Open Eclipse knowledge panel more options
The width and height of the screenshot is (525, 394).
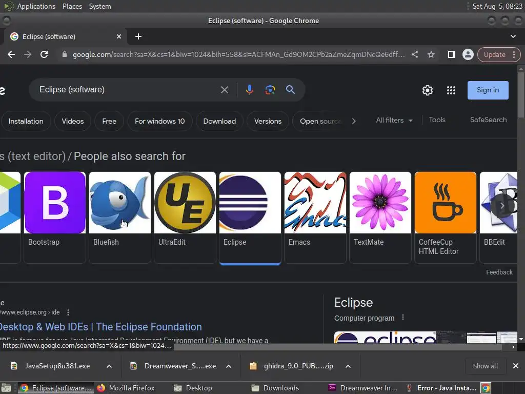click(403, 317)
